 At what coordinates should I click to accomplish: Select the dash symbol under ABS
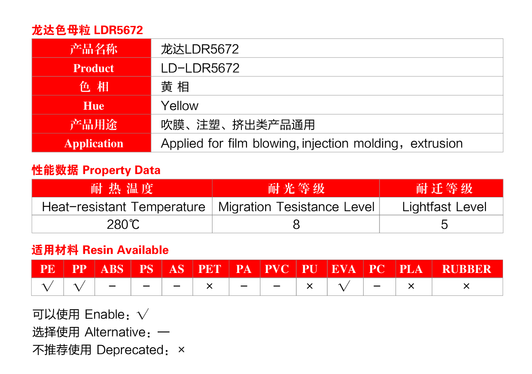click(x=112, y=286)
